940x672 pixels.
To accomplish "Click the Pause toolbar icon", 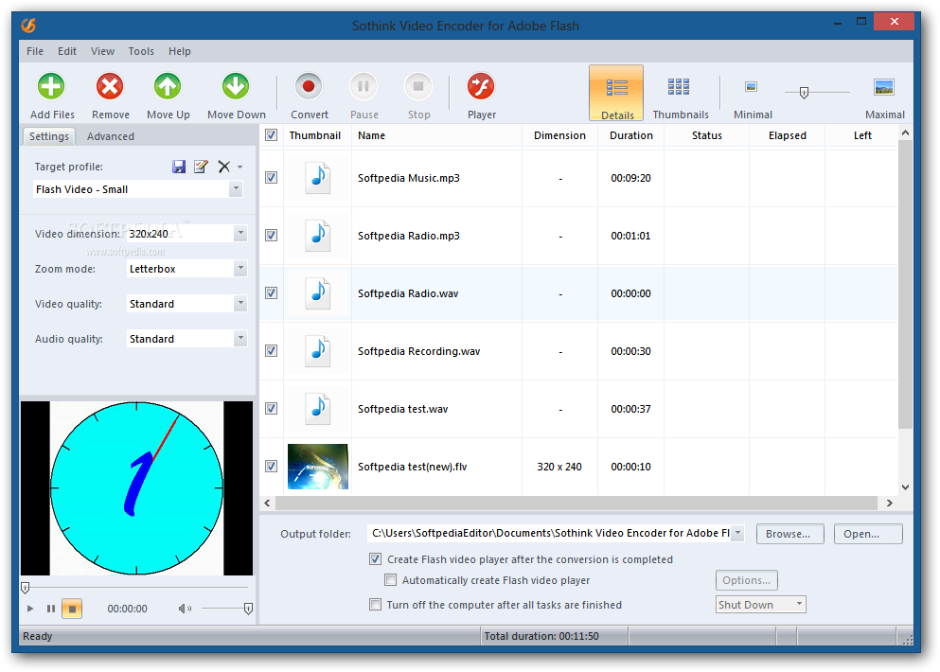I will pyautogui.click(x=364, y=87).
